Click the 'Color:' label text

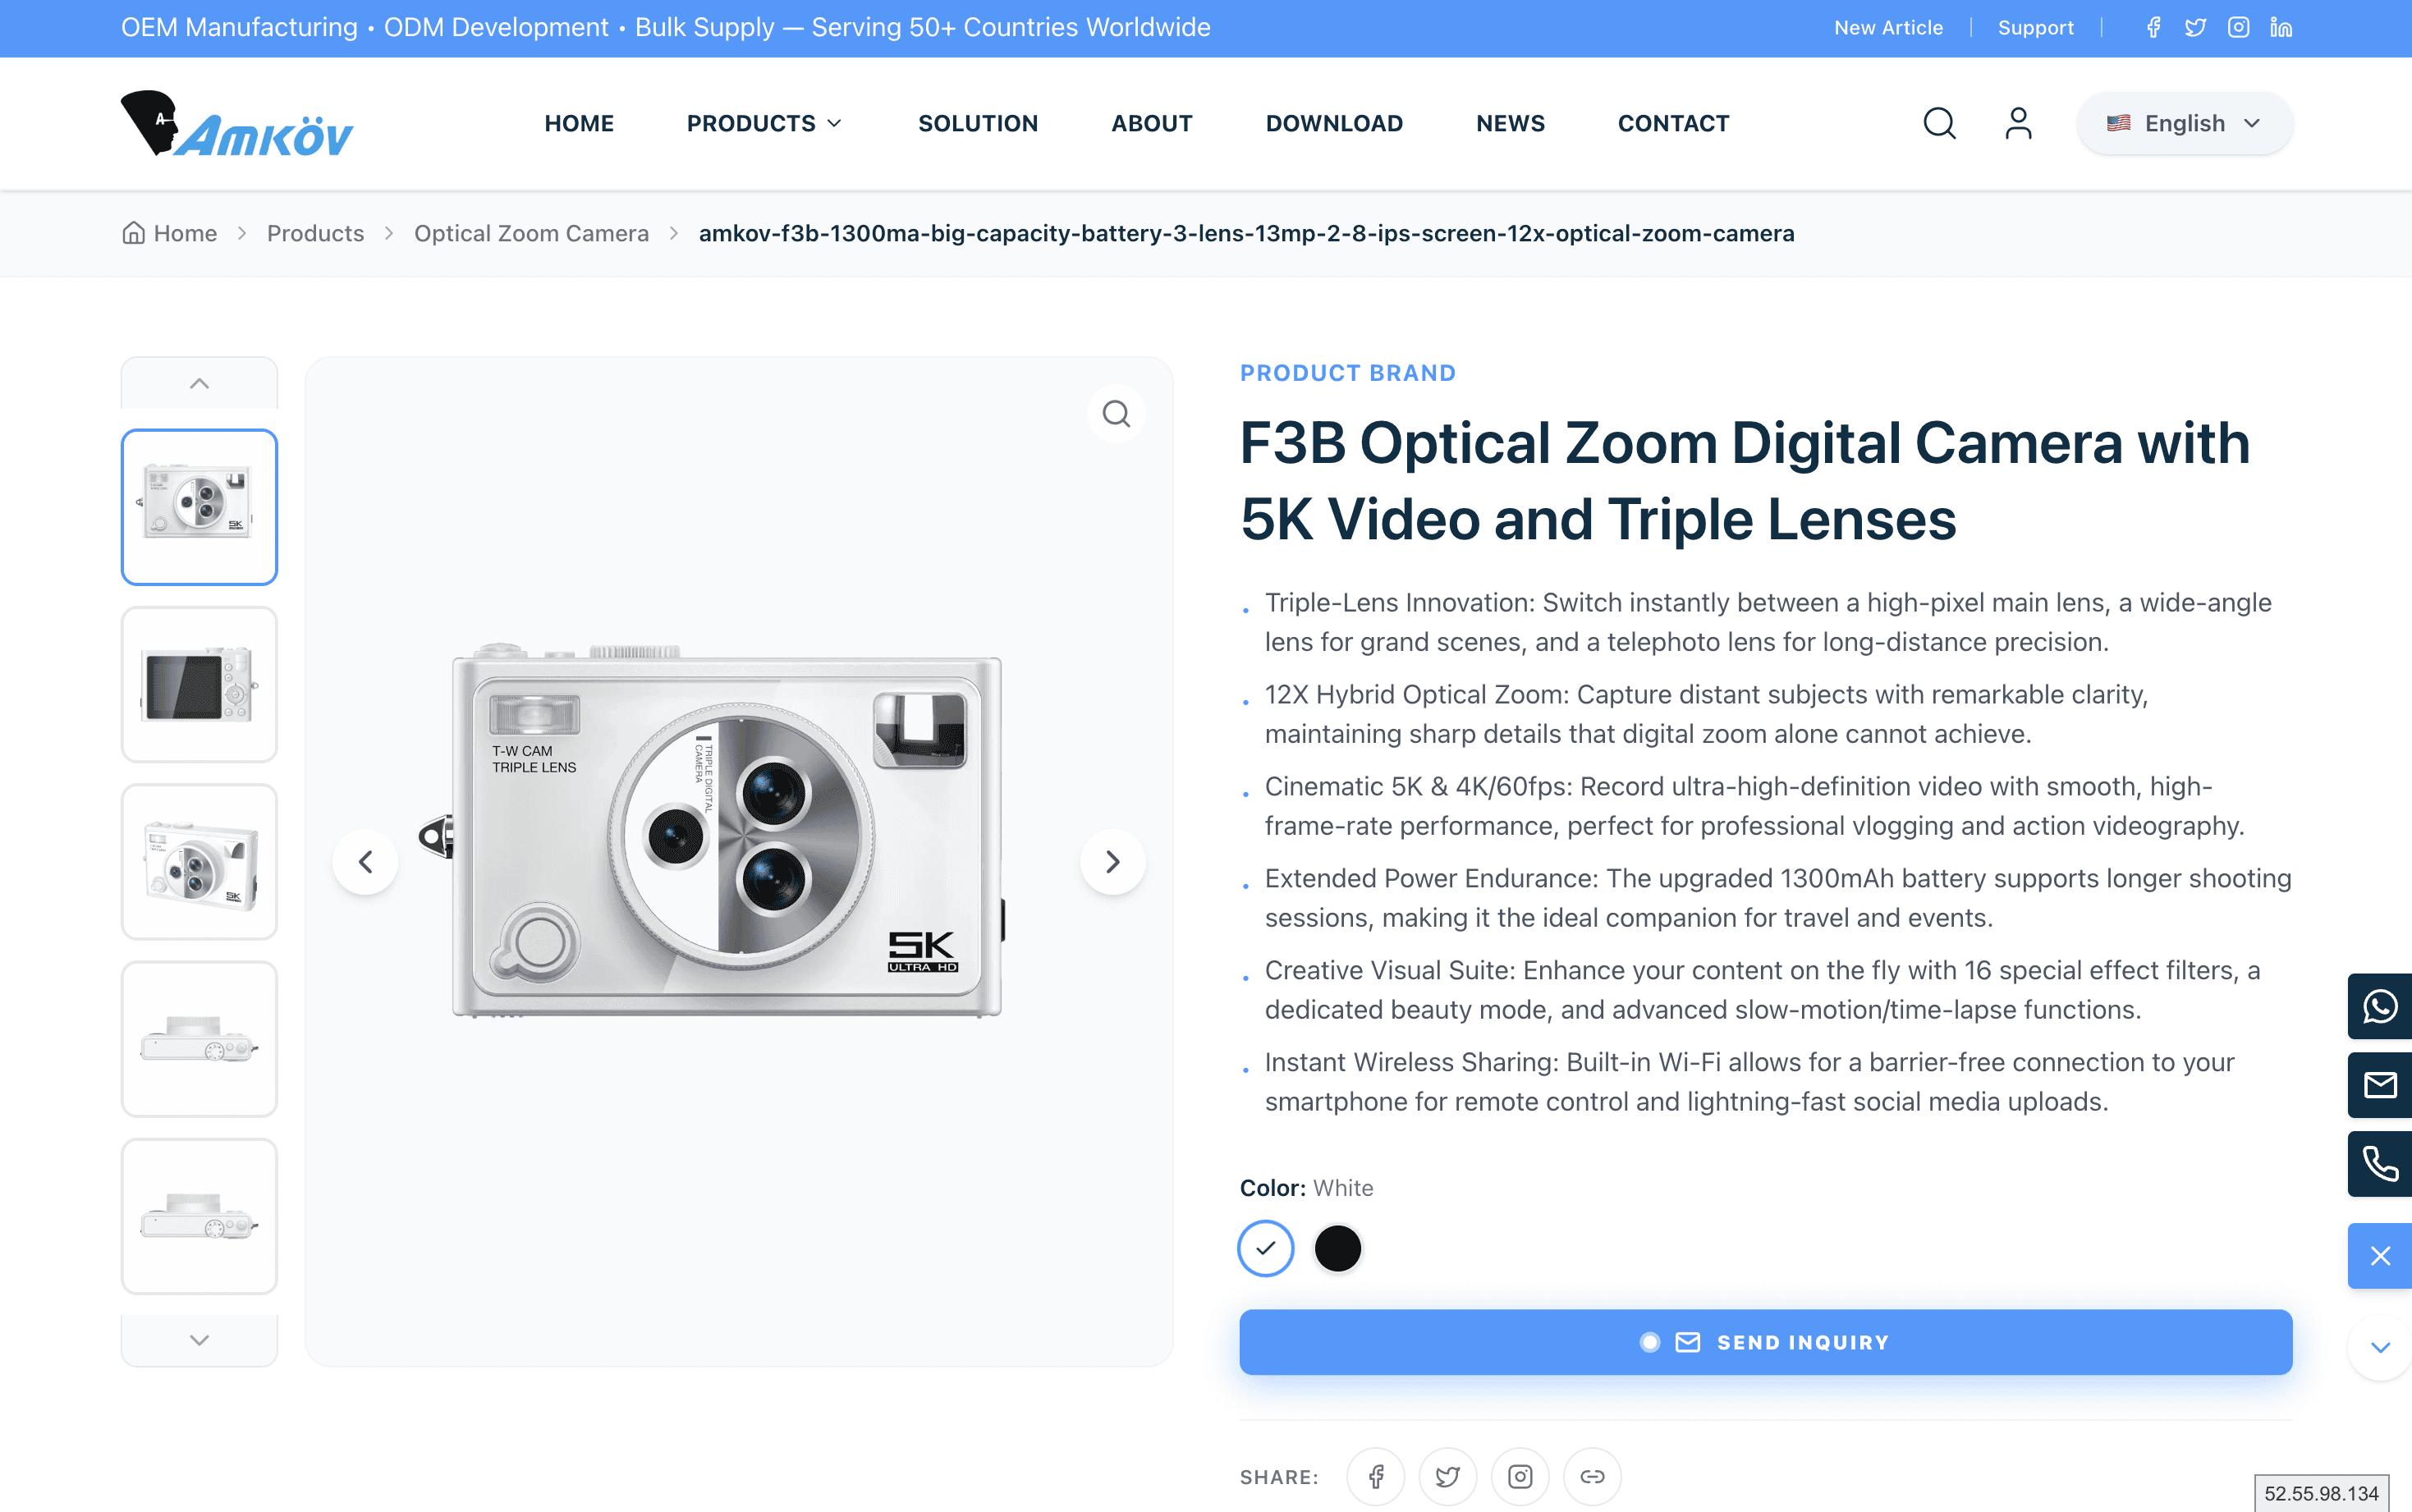(1272, 1188)
